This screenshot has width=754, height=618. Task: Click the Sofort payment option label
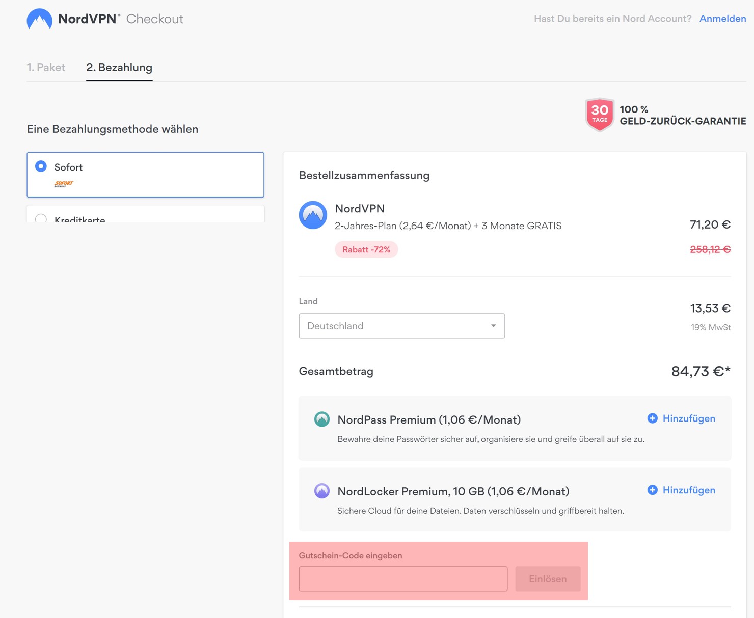pos(68,167)
